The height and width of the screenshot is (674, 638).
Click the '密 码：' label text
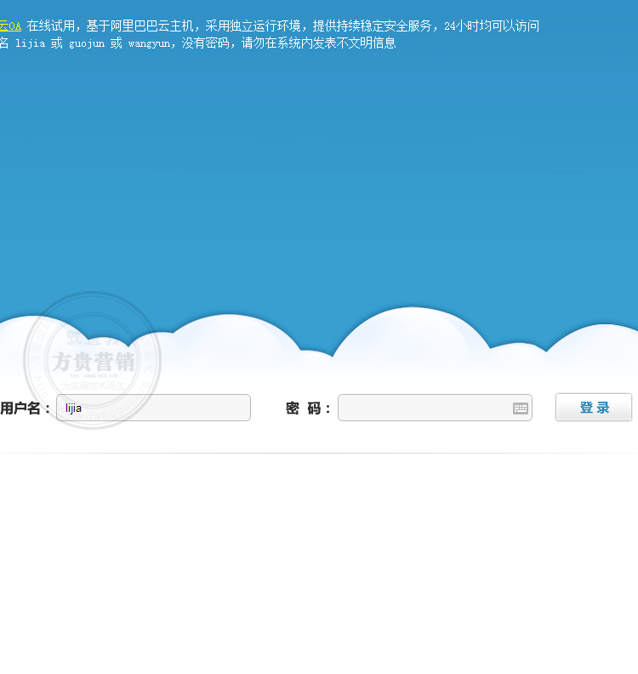tap(308, 408)
